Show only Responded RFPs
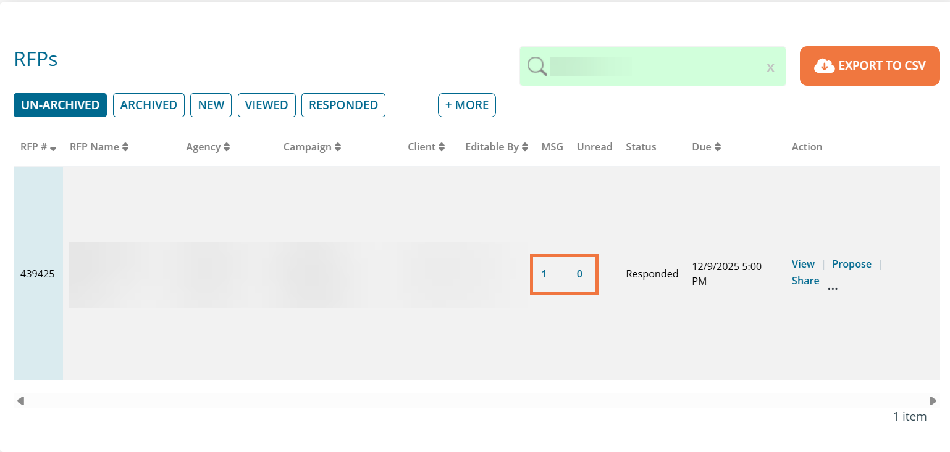 (x=343, y=105)
